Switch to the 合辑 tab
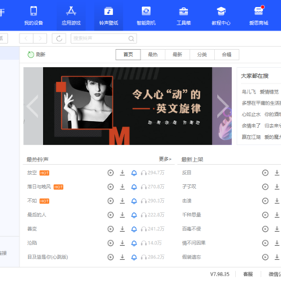This screenshot has height=281, width=281. click(226, 55)
